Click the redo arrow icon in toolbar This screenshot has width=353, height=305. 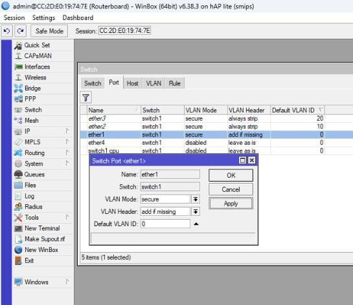click(20, 31)
